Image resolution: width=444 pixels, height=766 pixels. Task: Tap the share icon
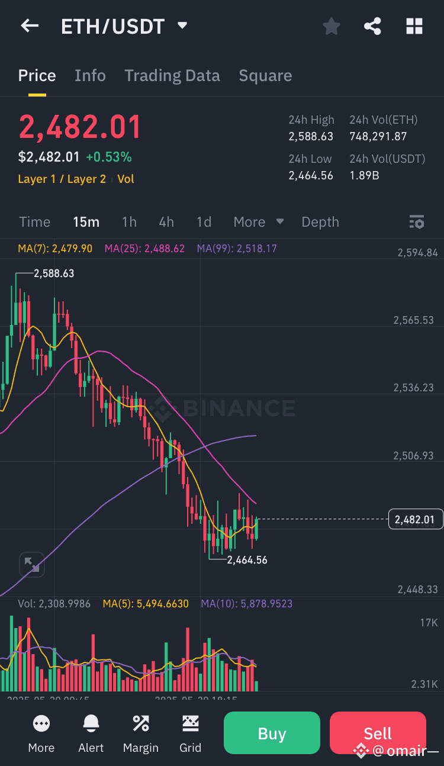coord(372,26)
